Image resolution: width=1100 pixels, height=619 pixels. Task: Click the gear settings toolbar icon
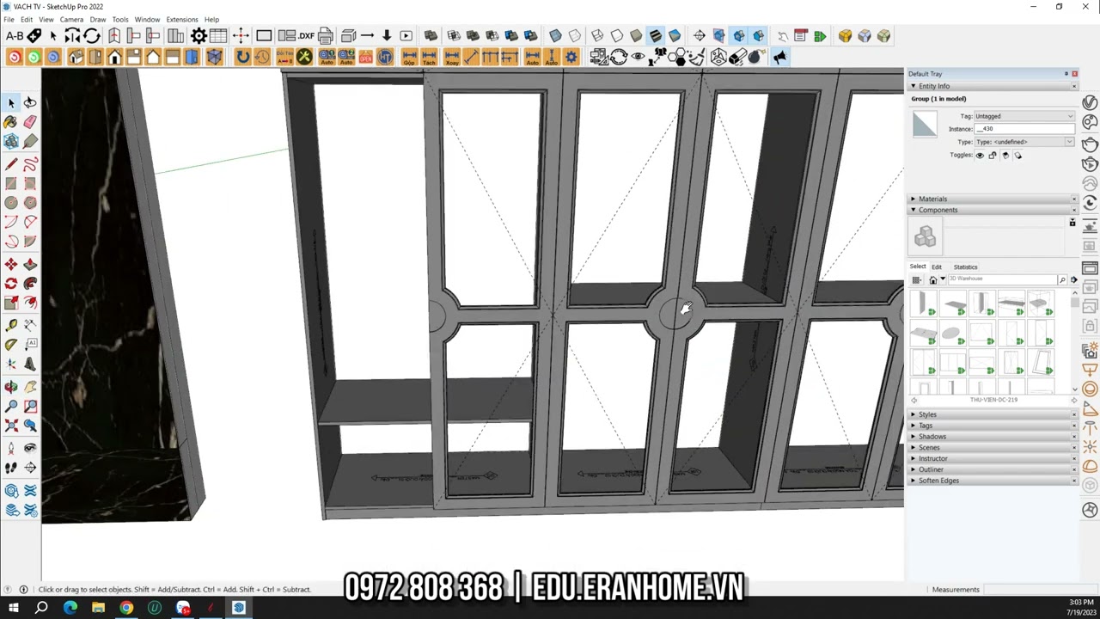[x=199, y=36]
